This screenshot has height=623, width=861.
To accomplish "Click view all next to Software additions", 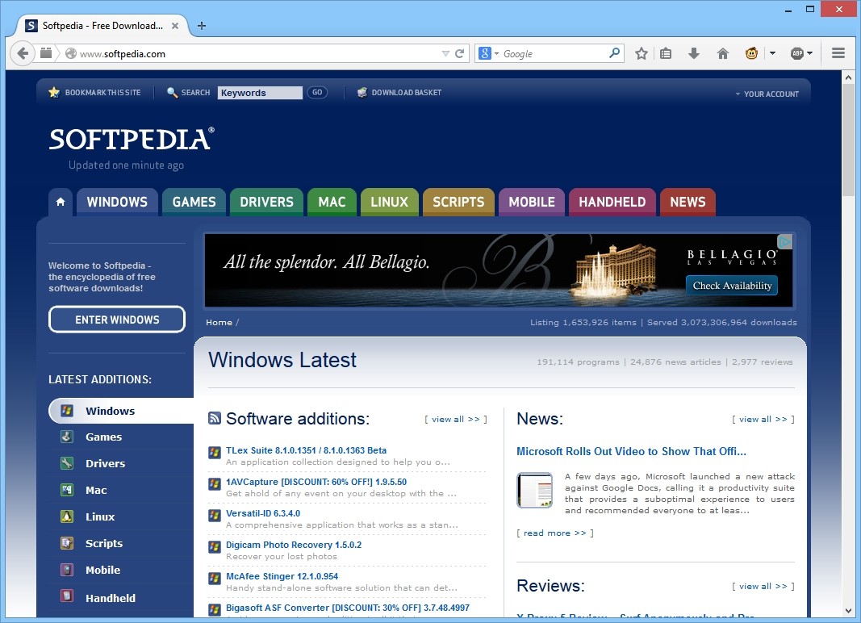I will click(456, 419).
